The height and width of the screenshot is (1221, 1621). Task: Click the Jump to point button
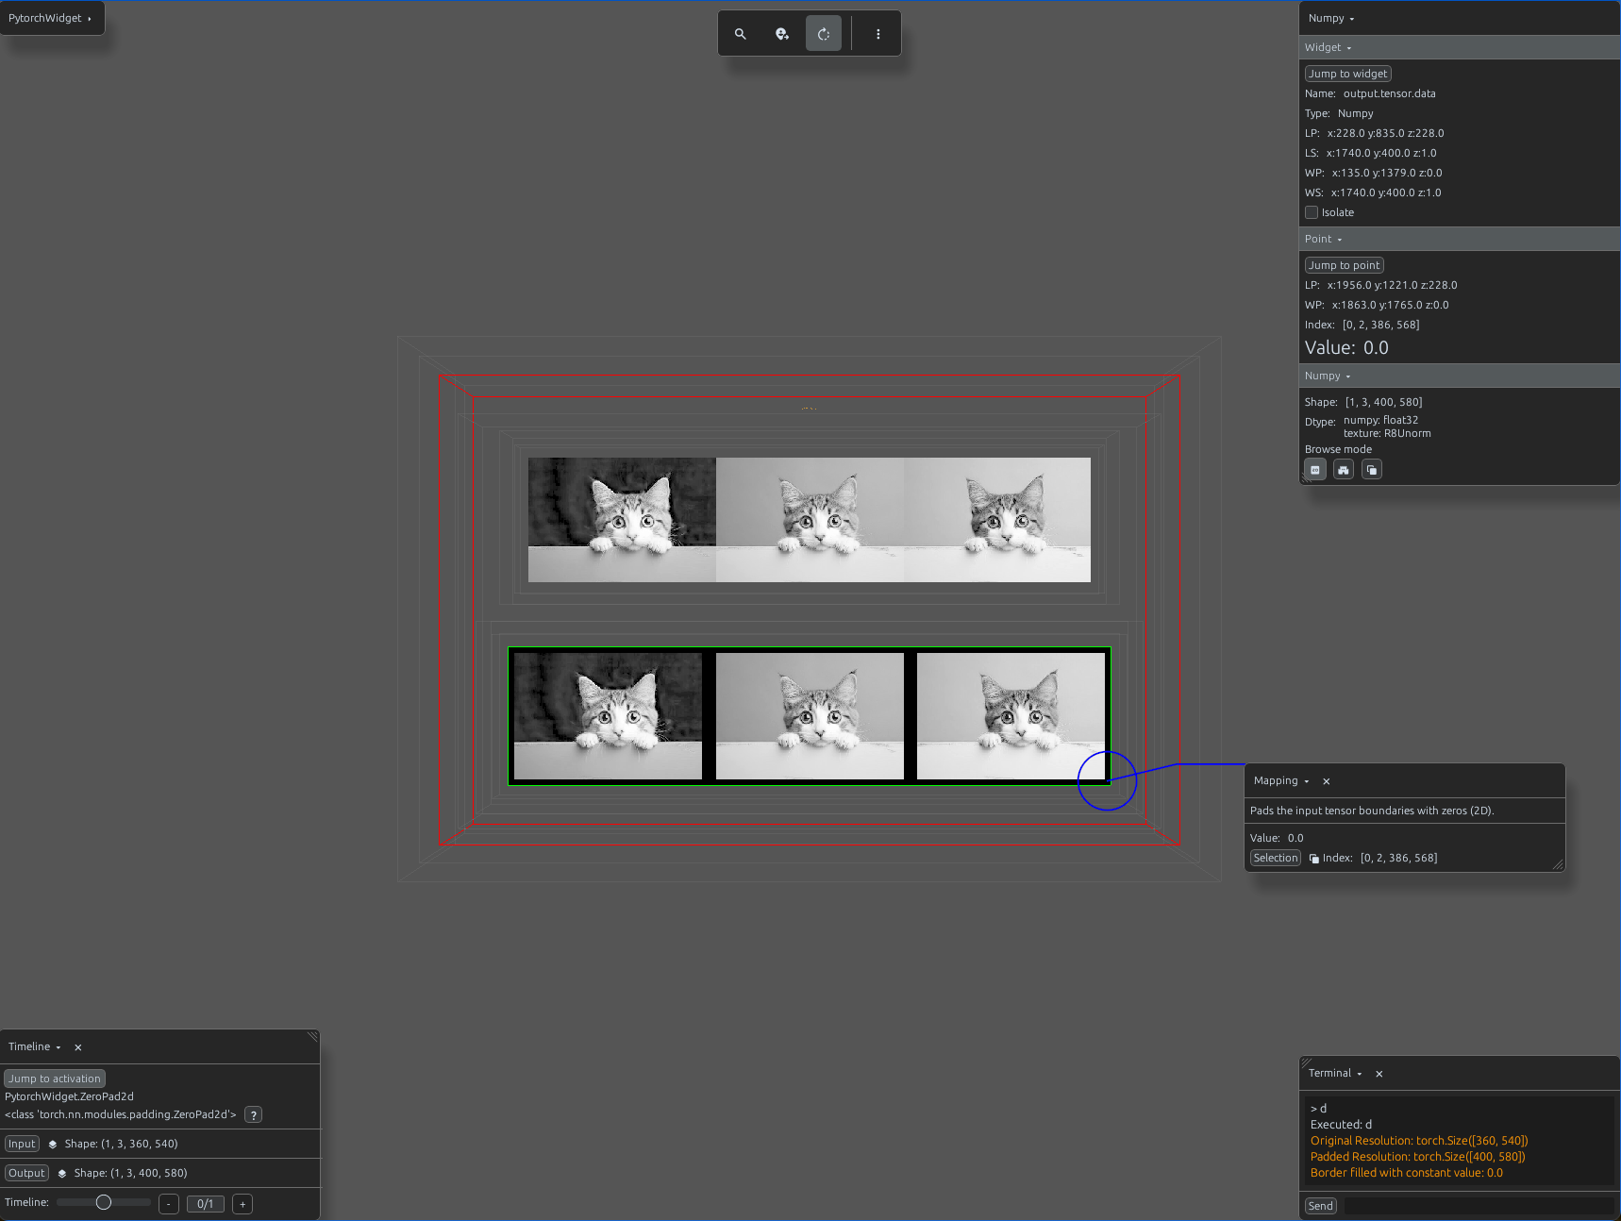click(1344, 265)
